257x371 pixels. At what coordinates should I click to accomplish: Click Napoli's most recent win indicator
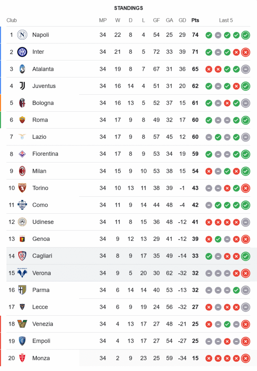pos(245,35)
